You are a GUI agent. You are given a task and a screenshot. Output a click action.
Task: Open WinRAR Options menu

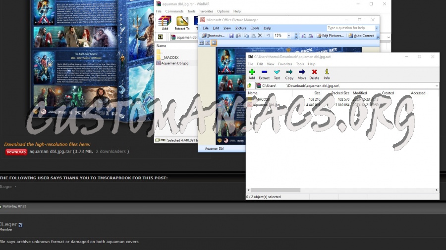[223, 11]
